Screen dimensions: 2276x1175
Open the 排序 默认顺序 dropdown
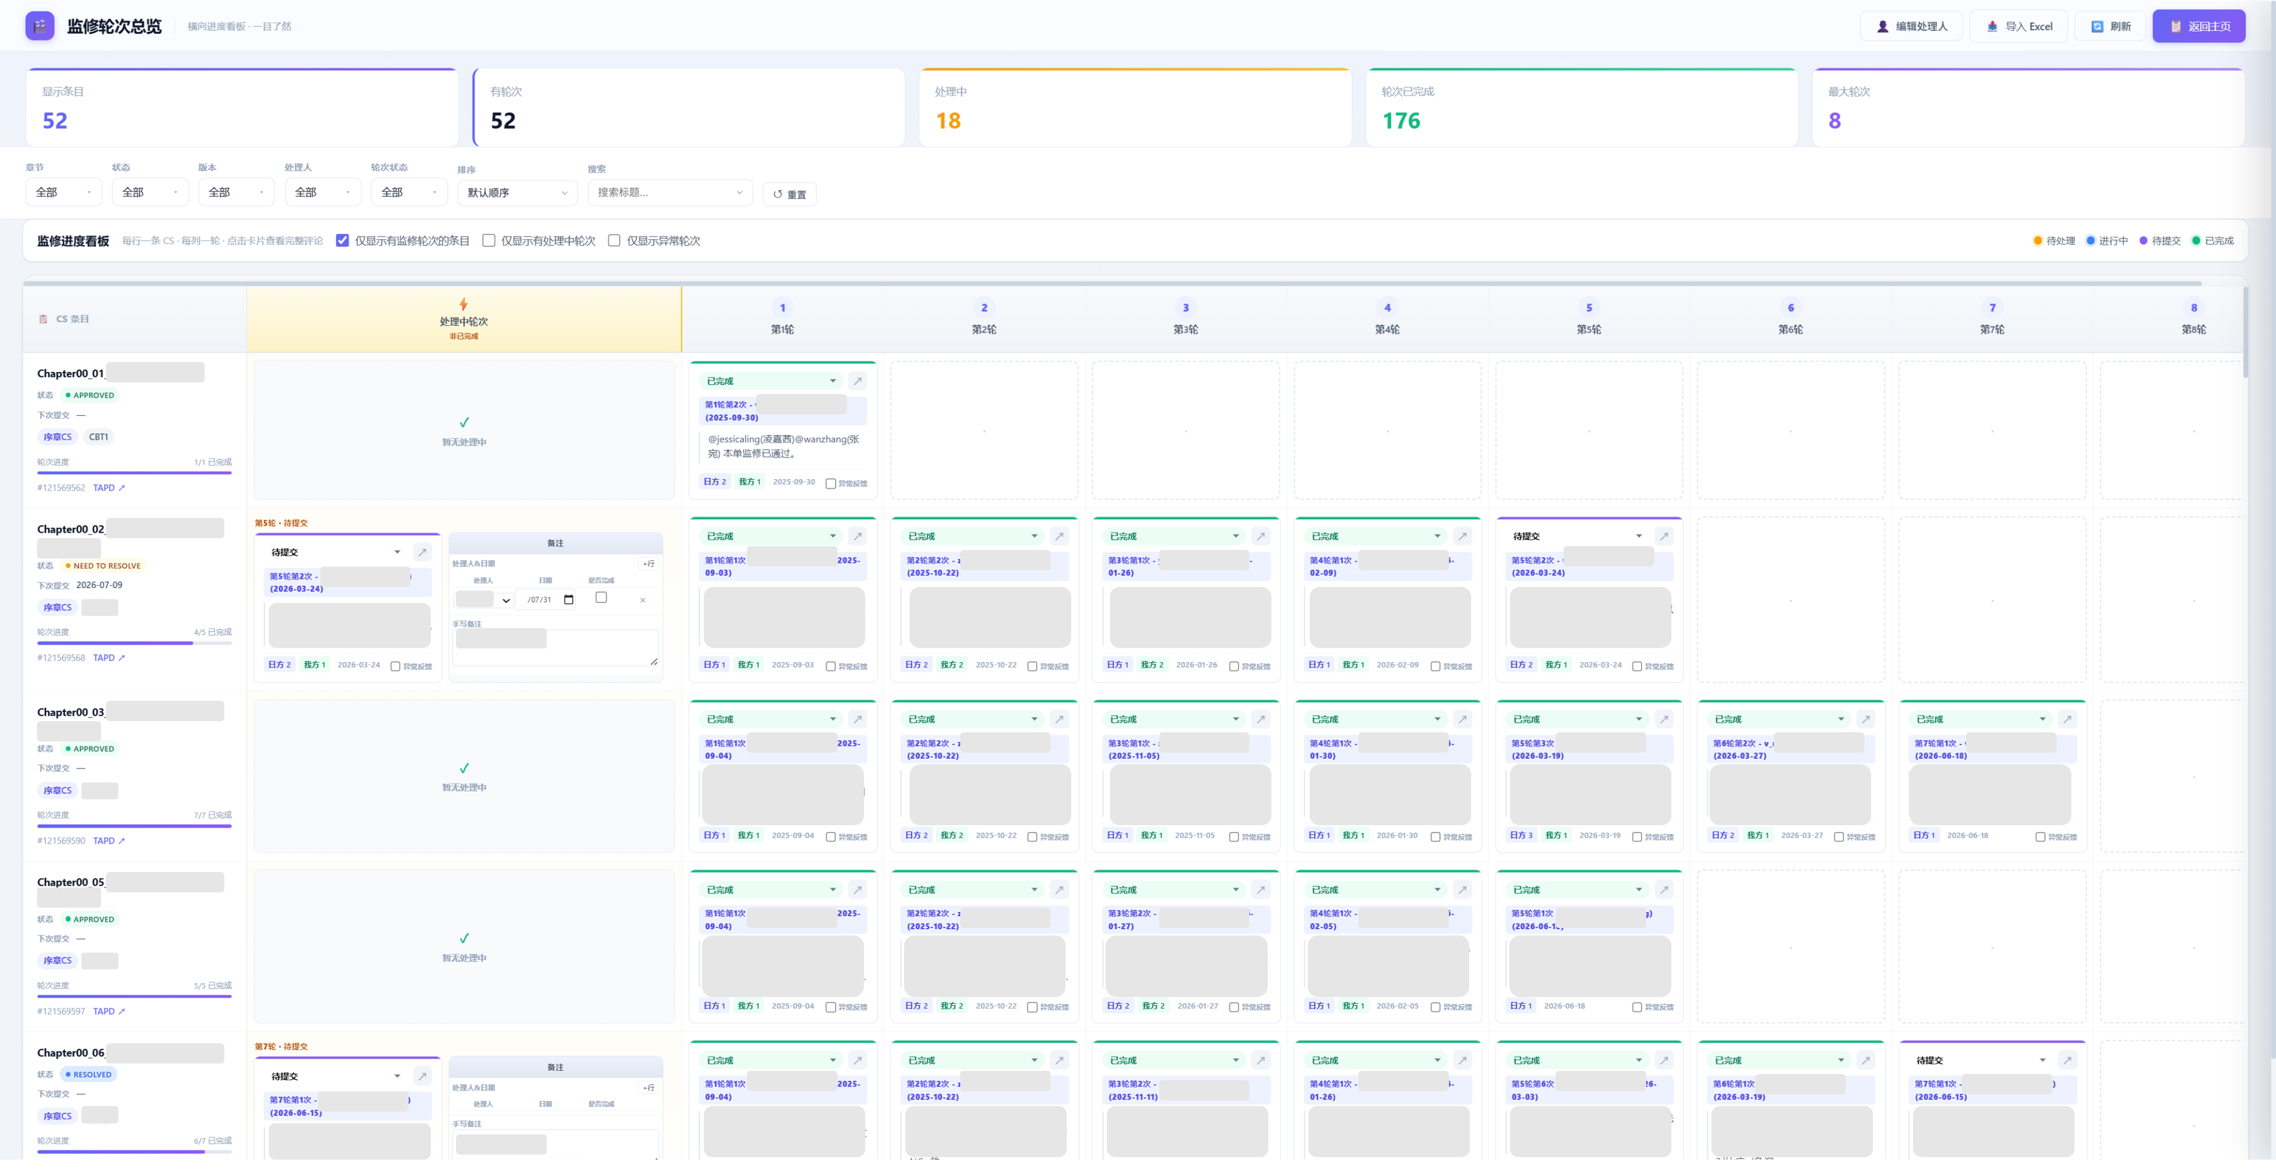pyautogui.click(x=517, y=193)
